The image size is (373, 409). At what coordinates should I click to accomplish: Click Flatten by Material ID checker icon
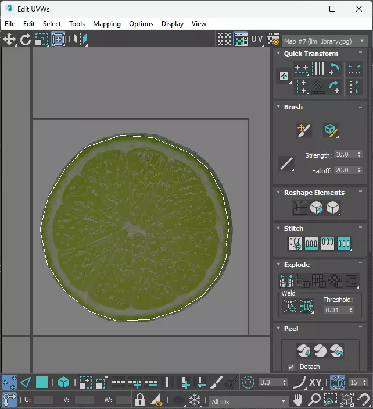pyautogui.click(x=335, y=281)
